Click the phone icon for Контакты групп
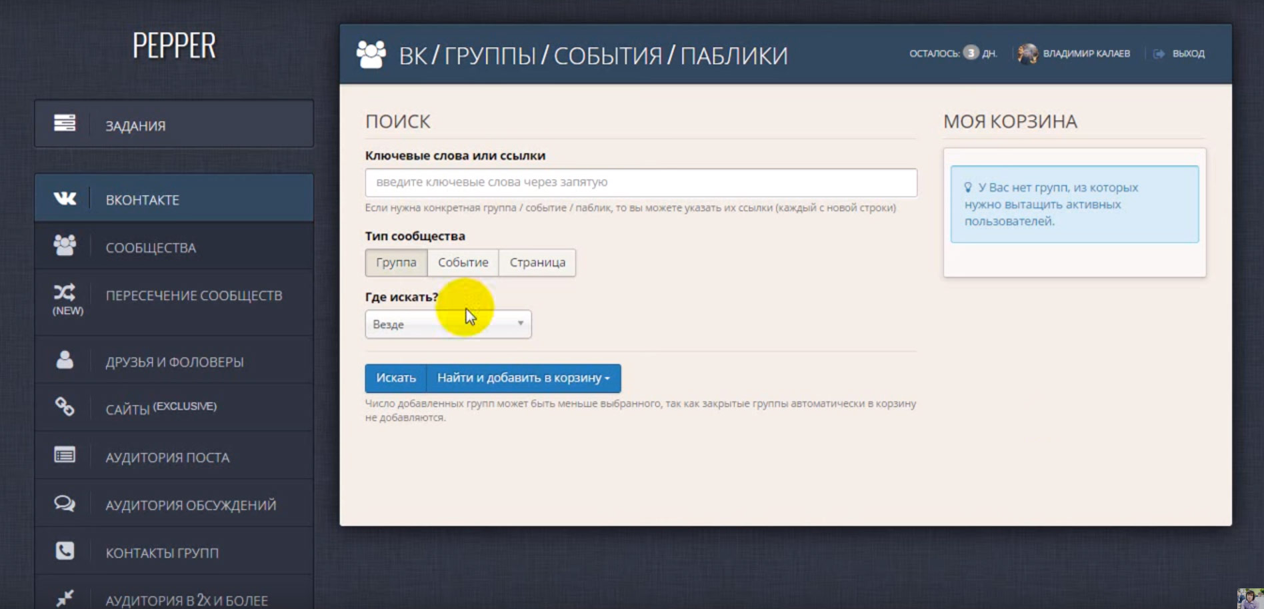 [x=65, y=551]
